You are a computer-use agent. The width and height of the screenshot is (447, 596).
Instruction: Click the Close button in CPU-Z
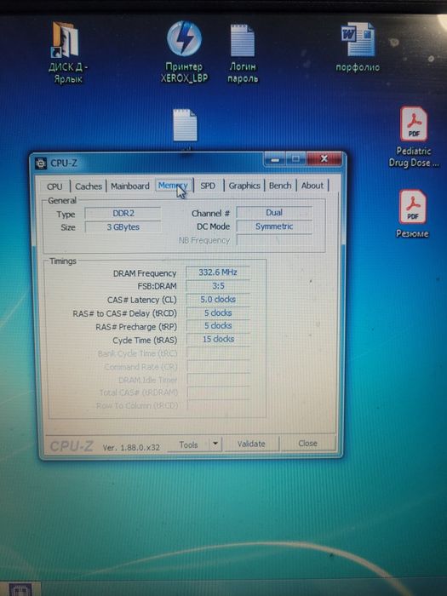click(307, 444)
